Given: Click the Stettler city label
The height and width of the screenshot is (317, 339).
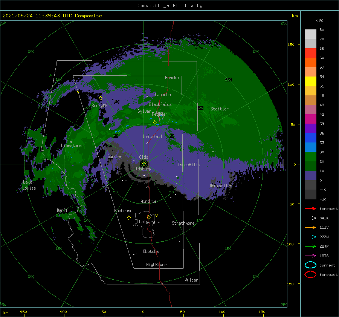Looking at the screenshot, I should tap(220, 109).
